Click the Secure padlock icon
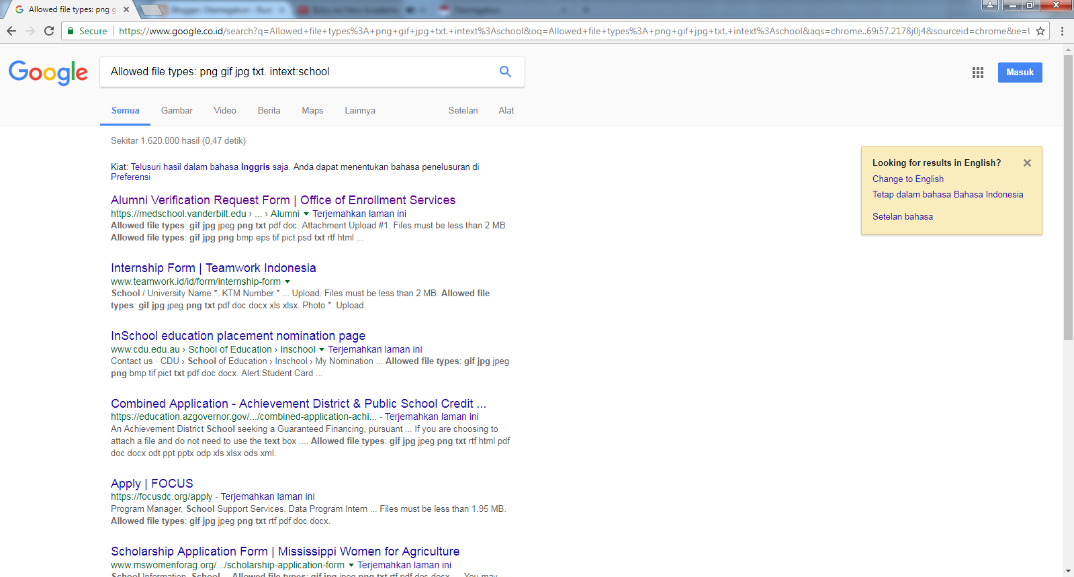The height and width of the screenshot is (577, 1074). pos(71,31)
